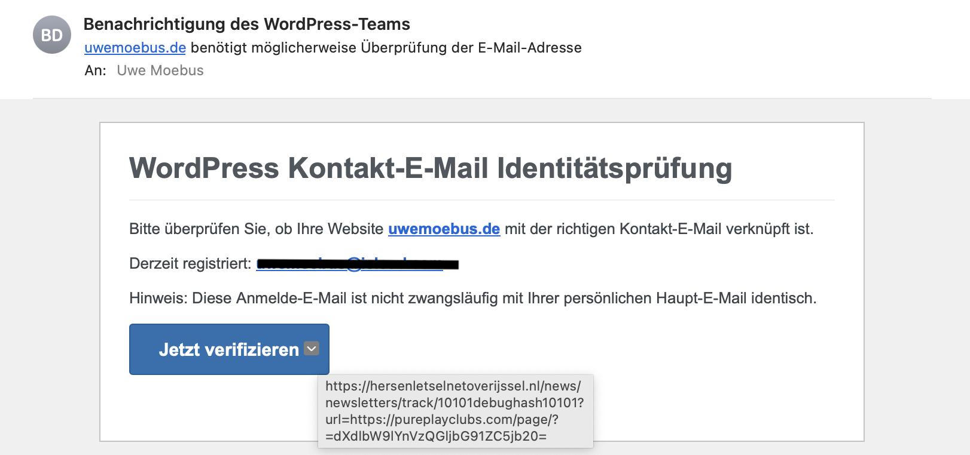Click the gray background left of message card
The height and width of the screenshot is (455, 970).
pyautogui.click(x=50, y=269)
